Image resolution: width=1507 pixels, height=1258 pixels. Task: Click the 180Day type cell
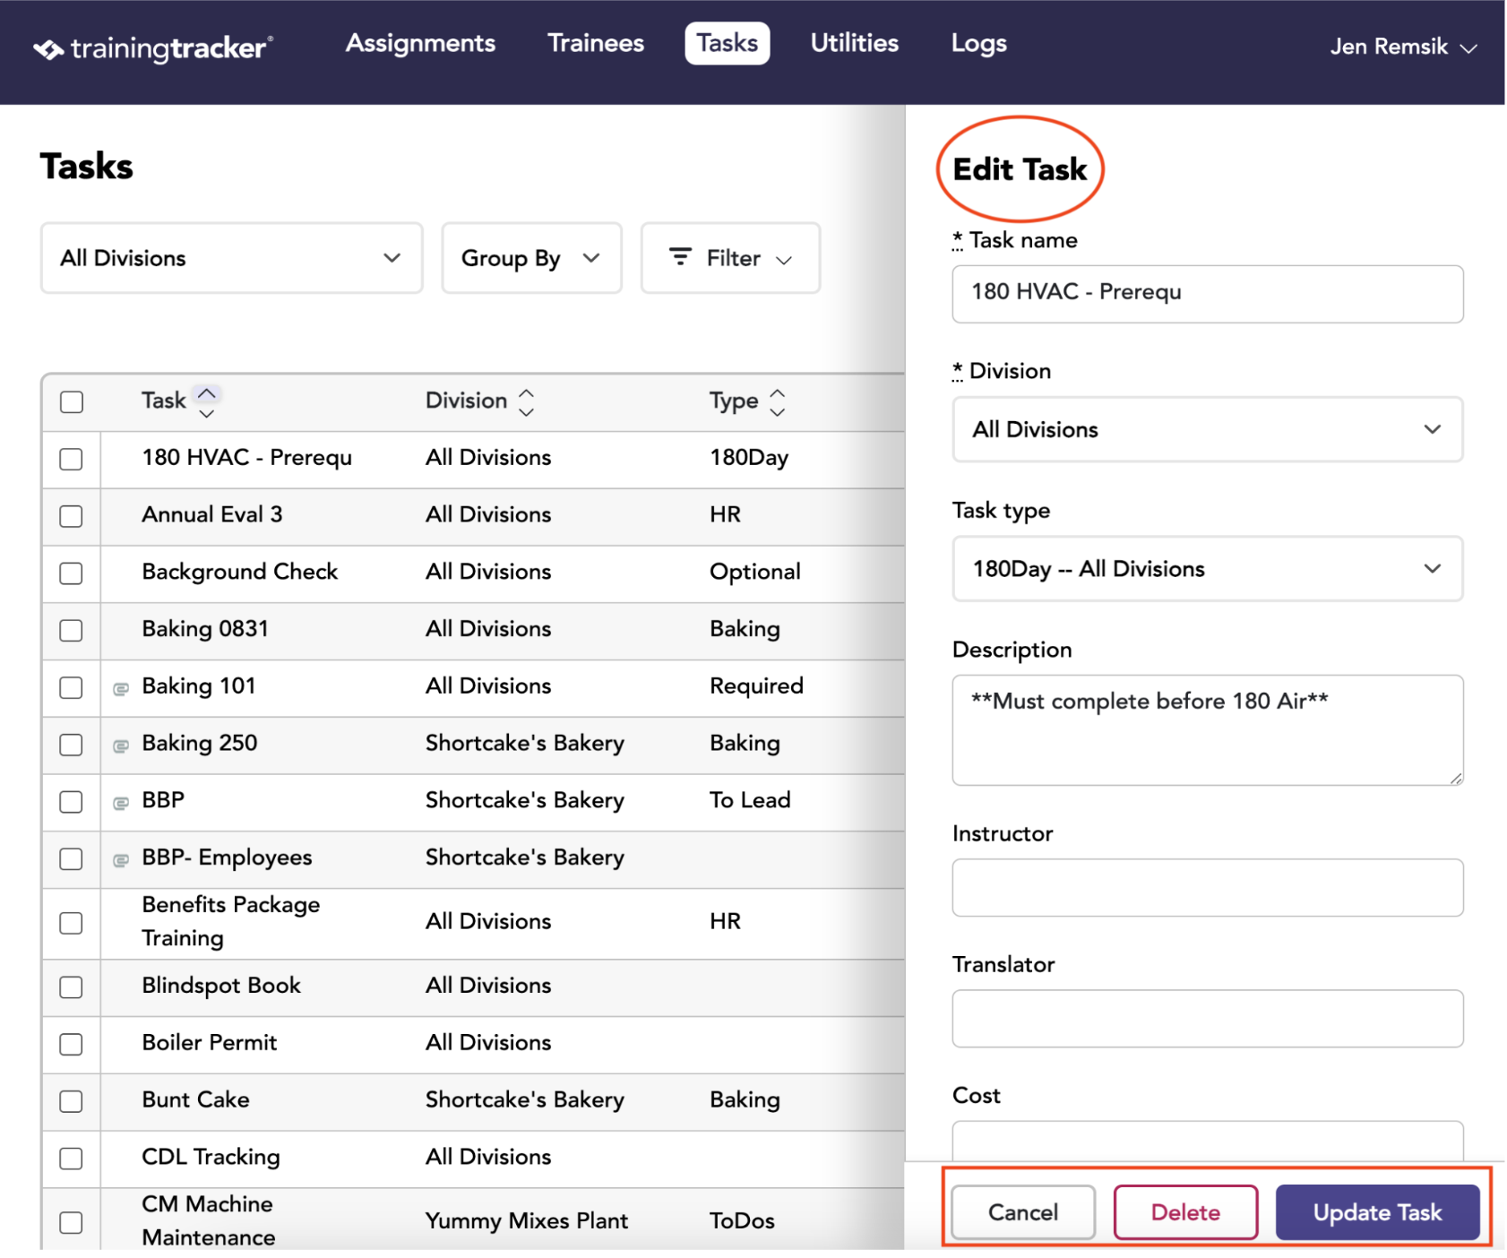point(749,458)
